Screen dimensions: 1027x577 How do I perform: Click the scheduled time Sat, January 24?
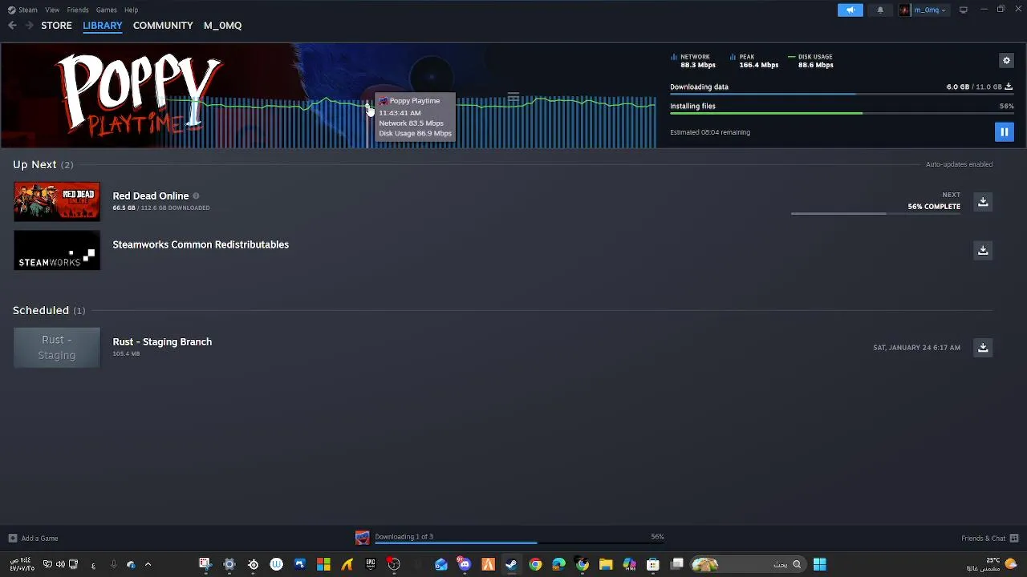pos(916,348)
